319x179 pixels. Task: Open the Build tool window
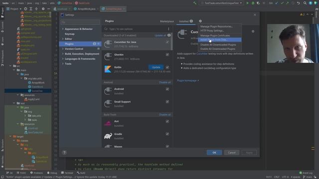point(81,173)
